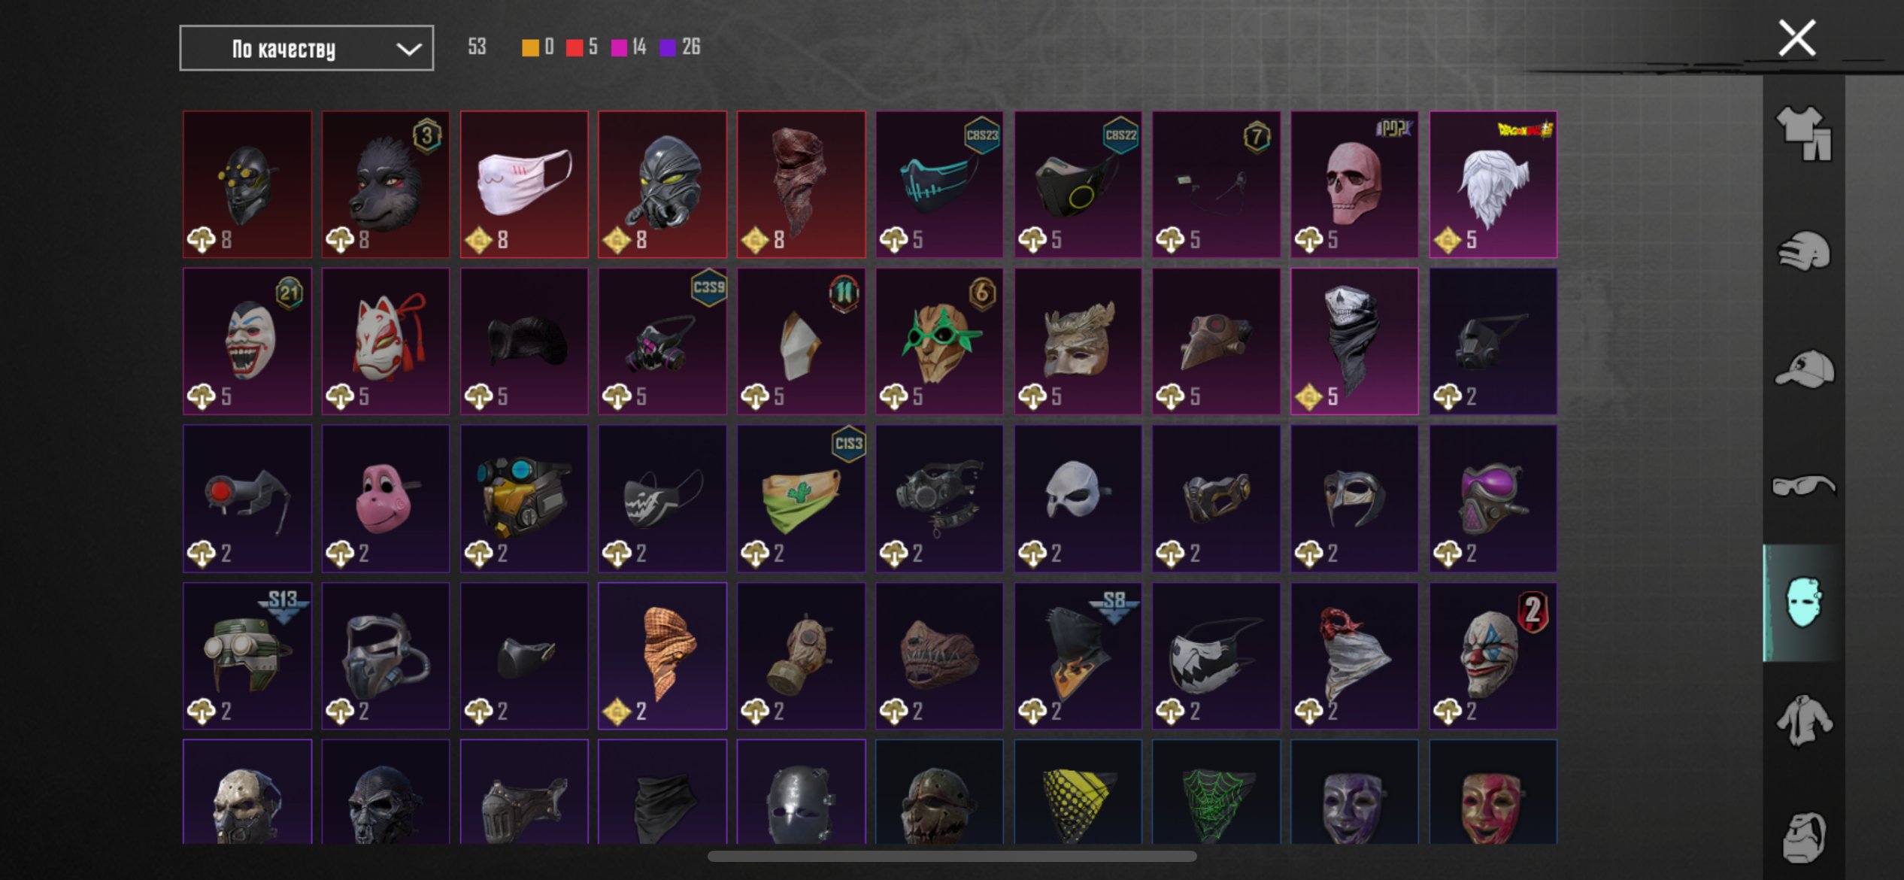Image resolution: width=1904 pixels, height=880 pixels.
Task: Choose the white fox kitsune mask
Action: (386, 341)
